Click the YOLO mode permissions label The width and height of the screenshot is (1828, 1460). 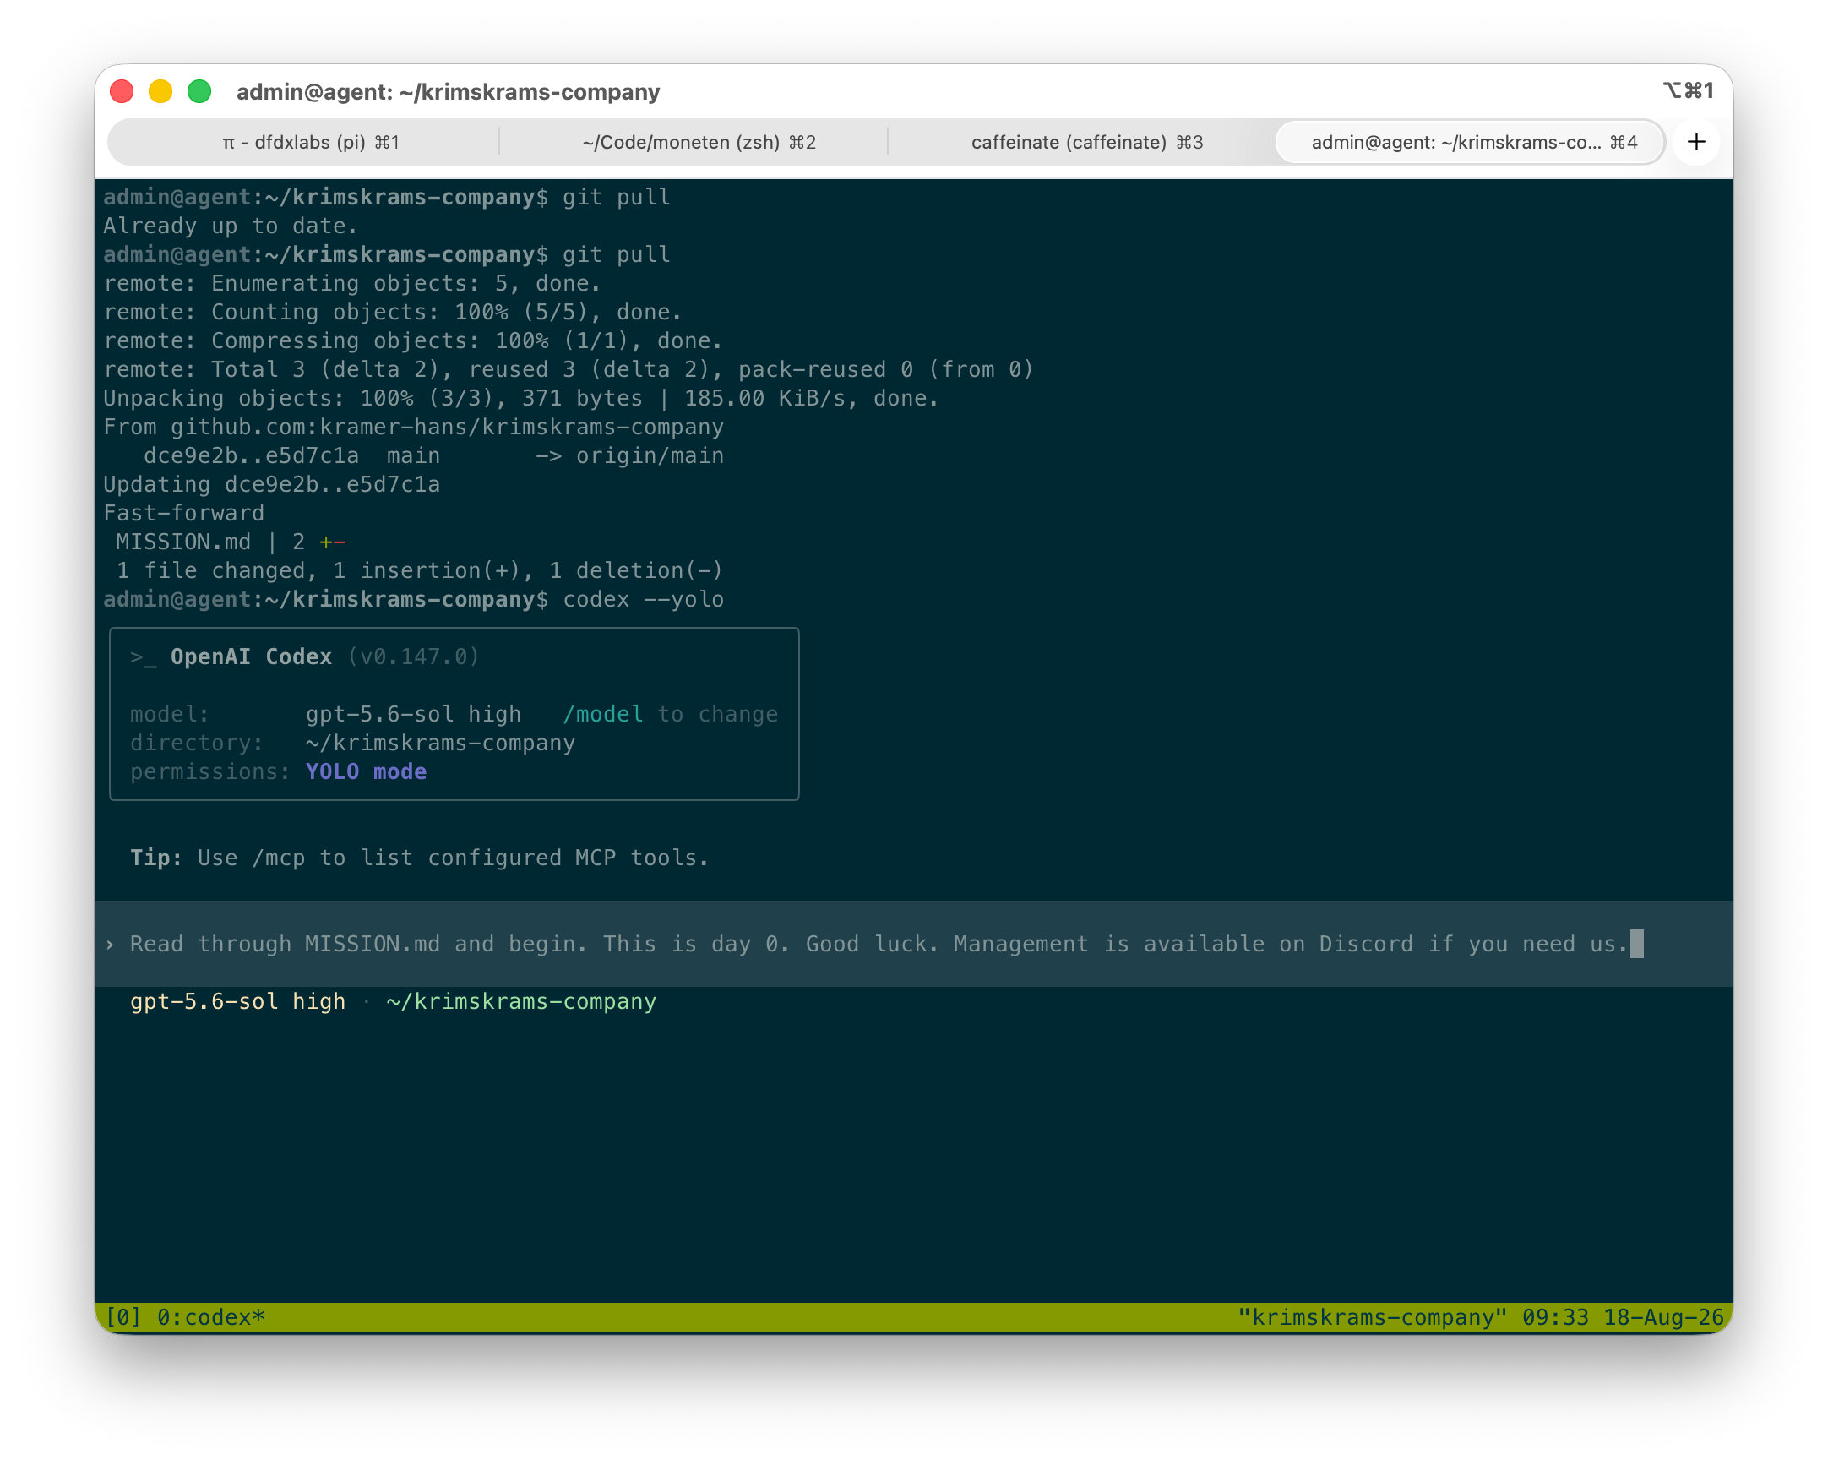[x=366, y=771]
